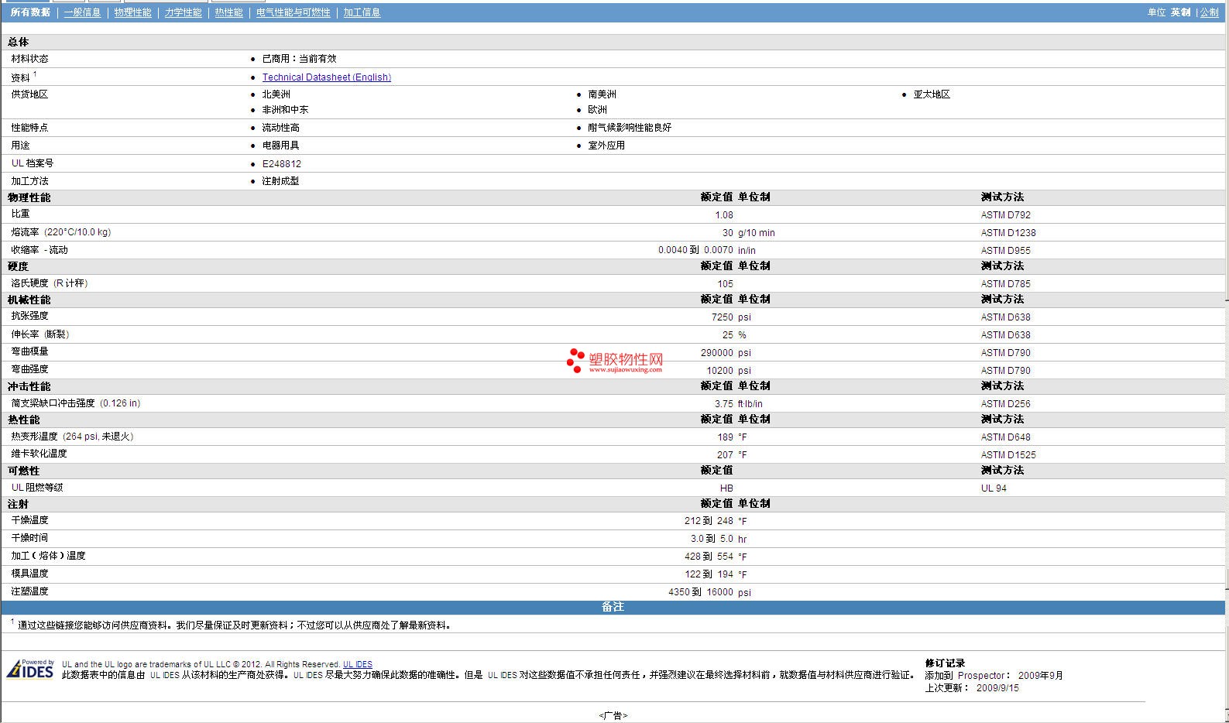
Task: Click the 室外应用 application entry
Action: pos(606,146)
